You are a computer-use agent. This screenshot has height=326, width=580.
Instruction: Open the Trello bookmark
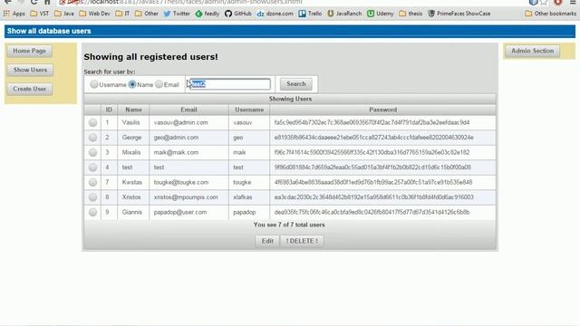(310, 14)
